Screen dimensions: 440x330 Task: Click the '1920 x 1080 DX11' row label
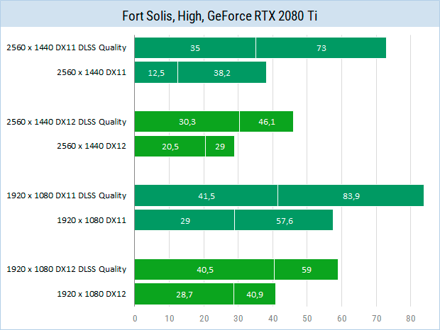92,220
